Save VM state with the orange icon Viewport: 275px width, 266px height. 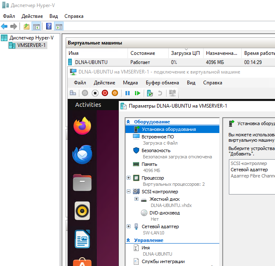click(115, 93)
